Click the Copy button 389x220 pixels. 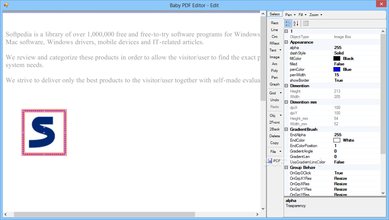point(275,143)
